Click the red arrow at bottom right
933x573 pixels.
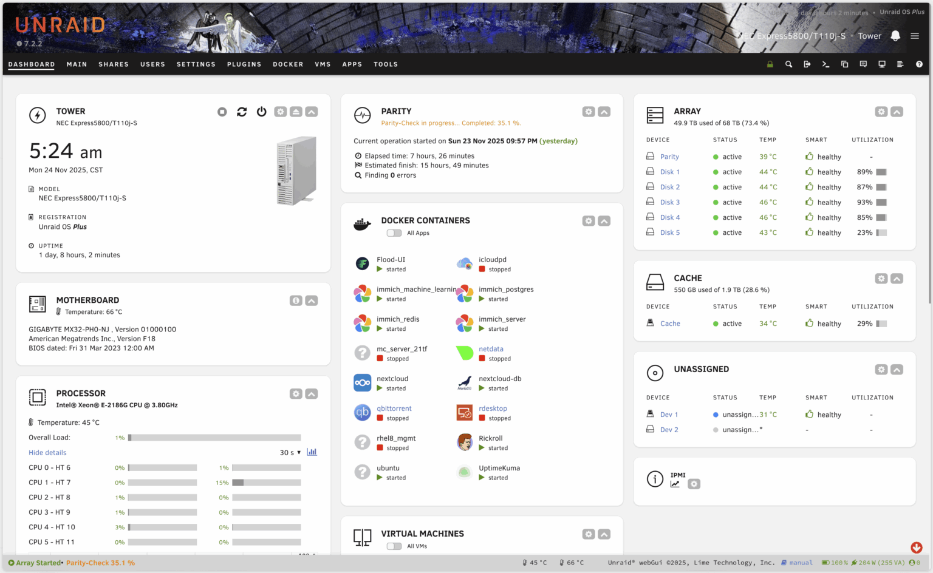click(x=917, y=548)
